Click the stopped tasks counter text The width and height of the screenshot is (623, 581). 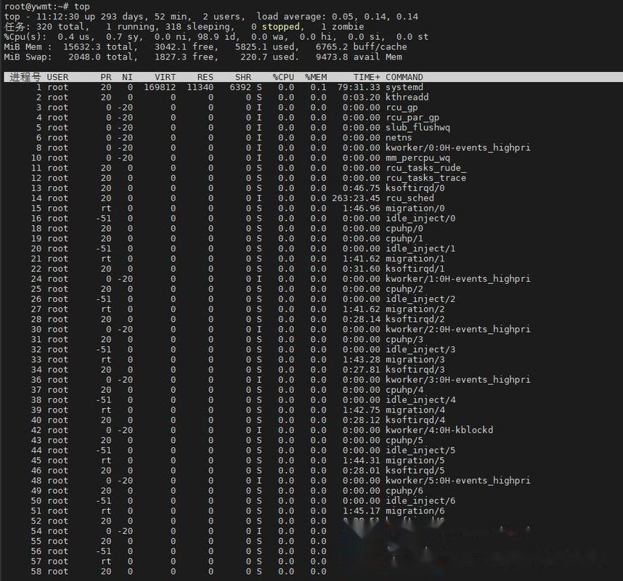pyautogui.click(x=278, y=25)
